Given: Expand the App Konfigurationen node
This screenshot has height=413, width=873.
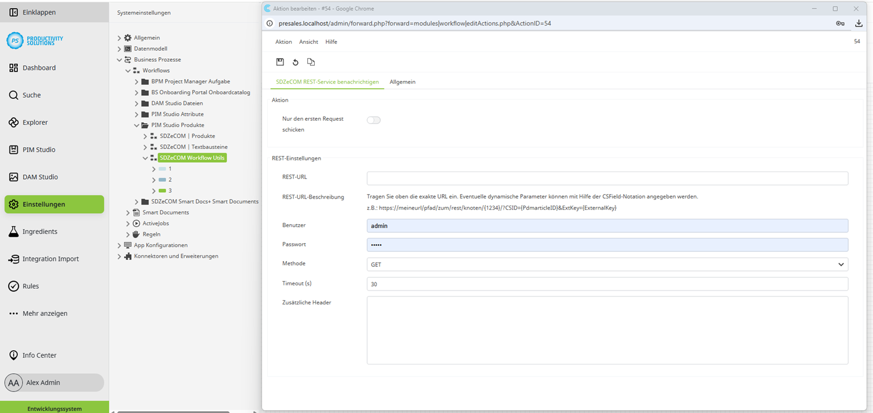Looking at the screenshot, I should tap(118, 245).
